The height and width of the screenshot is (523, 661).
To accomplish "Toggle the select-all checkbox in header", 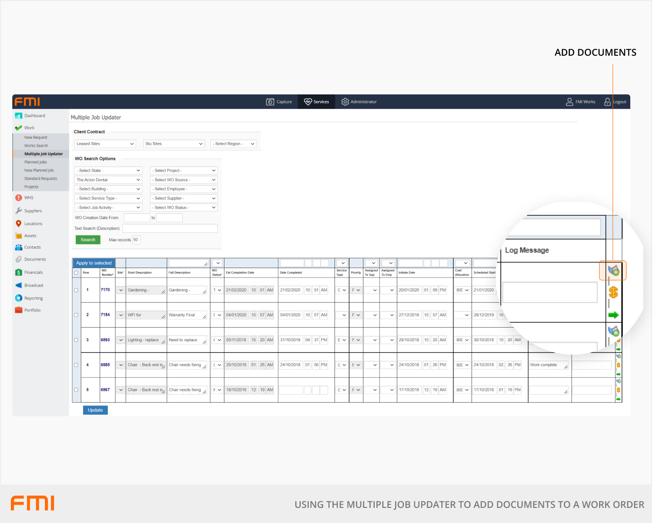I will tap(76, 273).
